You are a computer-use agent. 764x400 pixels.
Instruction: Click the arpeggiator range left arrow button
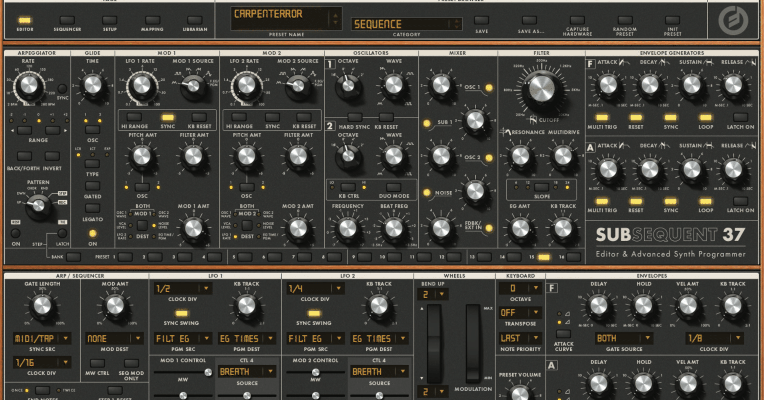pyautogui.click(x=24, y=130)
